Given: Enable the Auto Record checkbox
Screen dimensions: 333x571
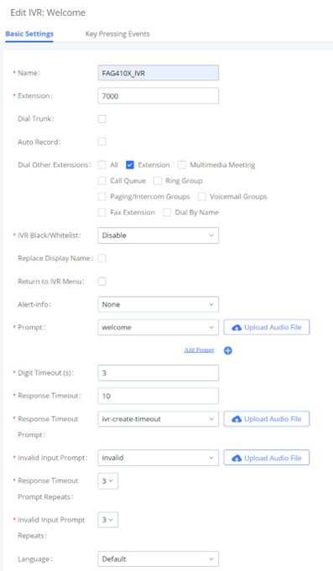Looking at the screenshot, I should click(102, 142).
